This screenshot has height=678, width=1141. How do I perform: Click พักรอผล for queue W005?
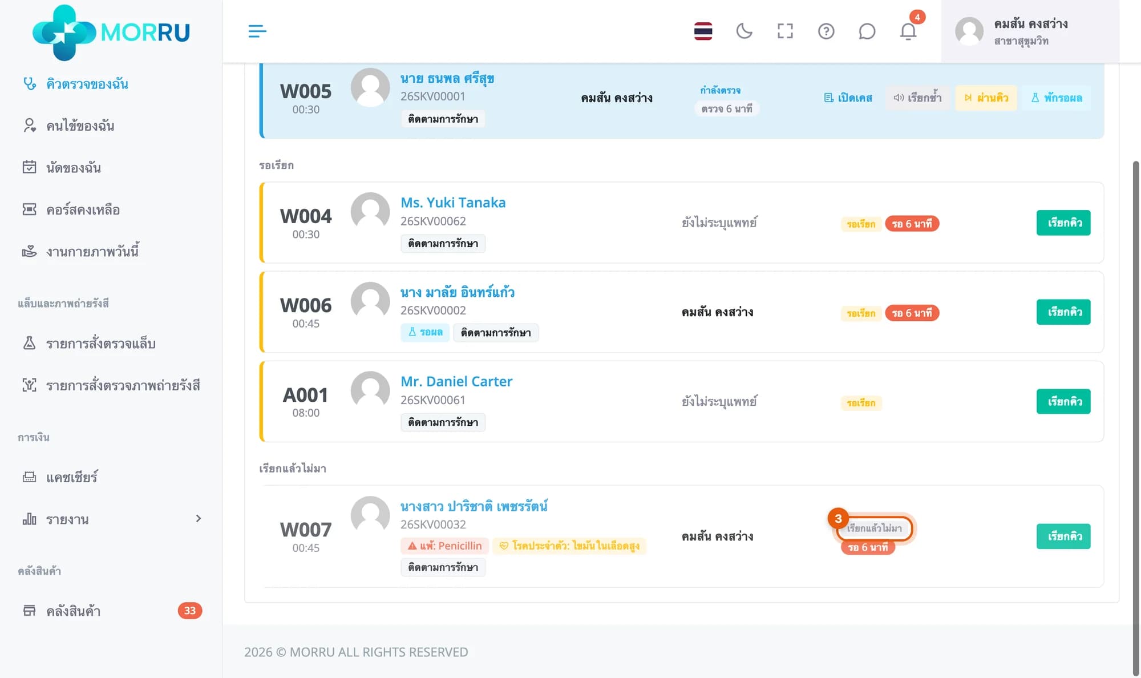1057,98
